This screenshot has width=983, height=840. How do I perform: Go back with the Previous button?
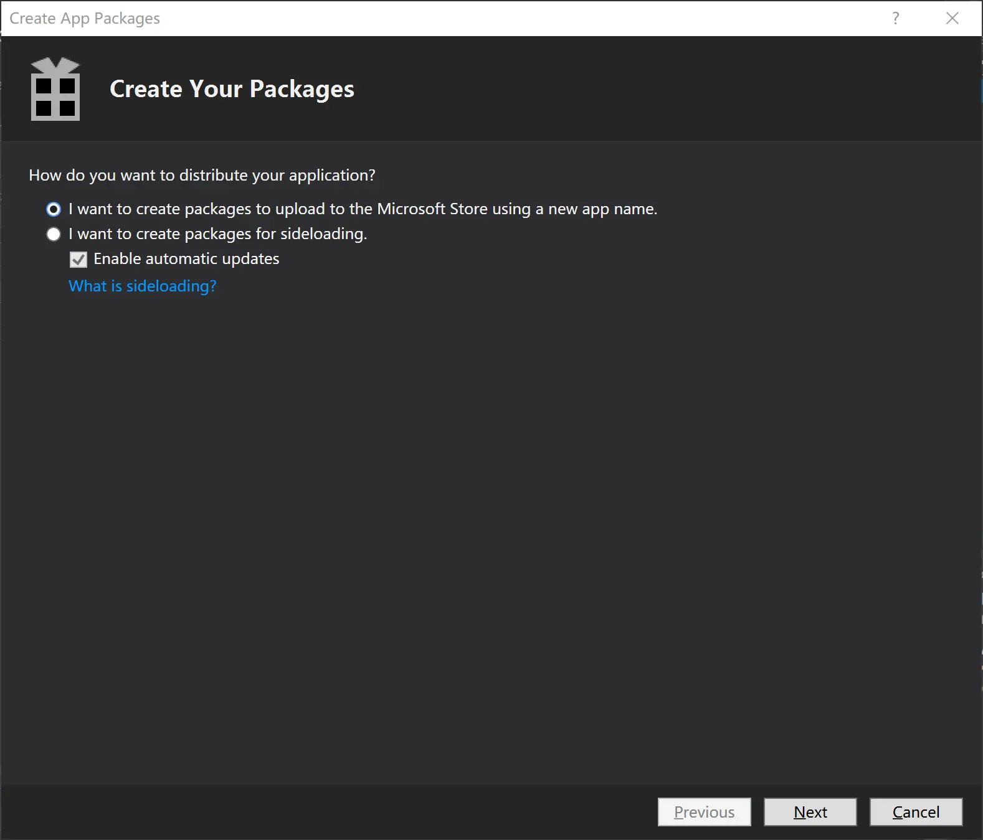tap(704, 812)
